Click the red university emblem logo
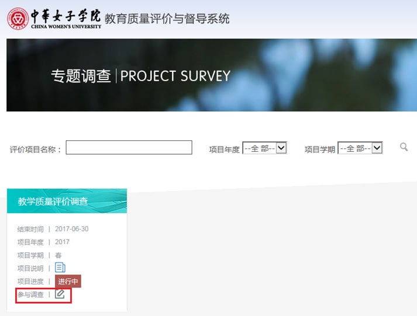The image size is (417, 316). point(17,19)
